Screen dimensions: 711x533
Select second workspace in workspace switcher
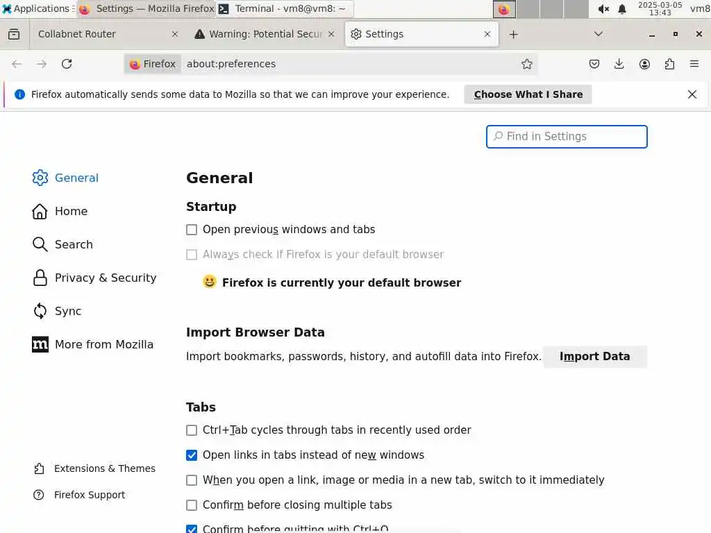click(x=528, y=9)
